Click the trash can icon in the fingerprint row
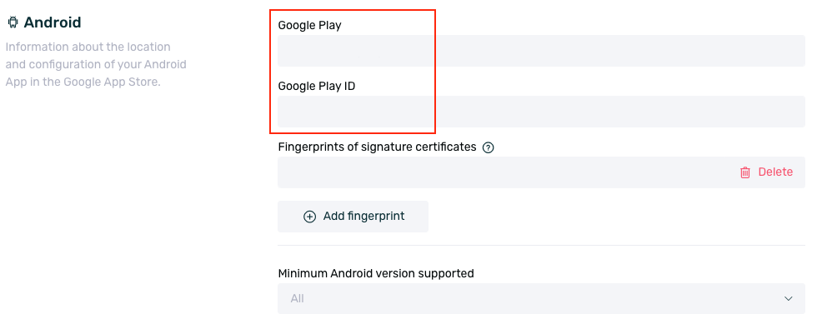Viewport: 827px width, 329px height. pyautogui.click(x=744, y=172)
